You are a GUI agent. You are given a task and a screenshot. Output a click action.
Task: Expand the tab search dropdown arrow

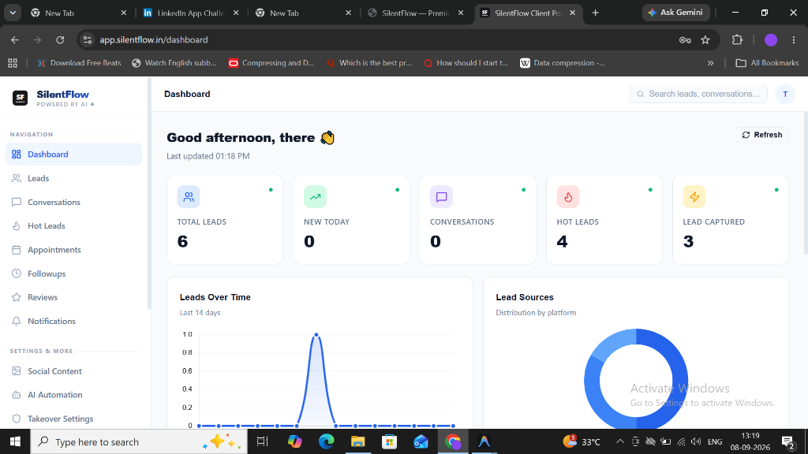tap(13, 13)
